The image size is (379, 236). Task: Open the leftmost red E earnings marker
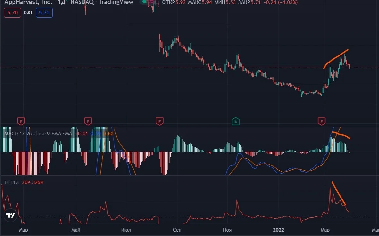coord(21,121)
